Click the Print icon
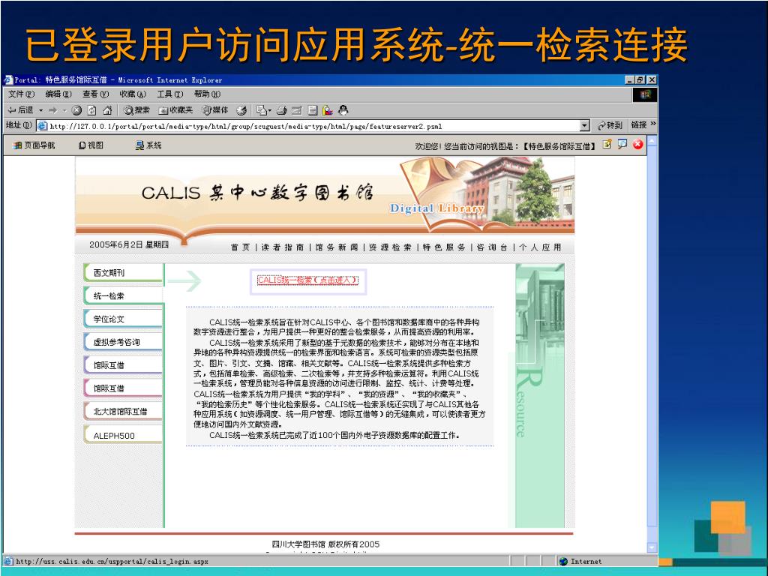This screenshot has height=576, width=768. pyautogui.click(x=281, y=110)
